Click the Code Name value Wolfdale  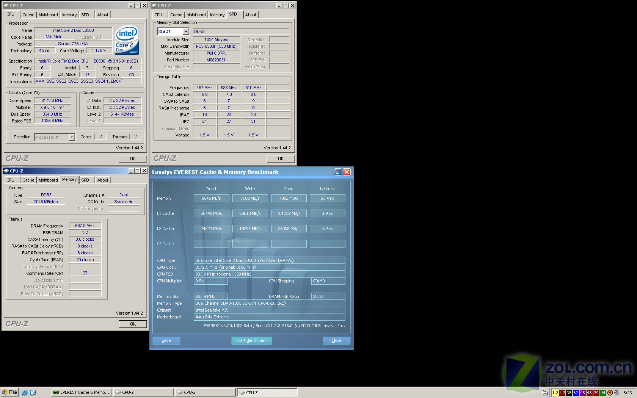point(54,37)
